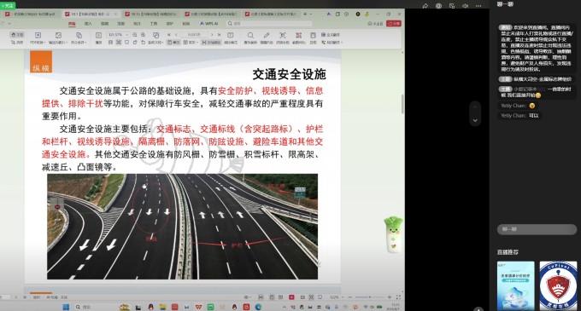Mute the livestream with the speaker icon
Image resolution: width=581 pixels, height=311 pixels.
[465, 6]
